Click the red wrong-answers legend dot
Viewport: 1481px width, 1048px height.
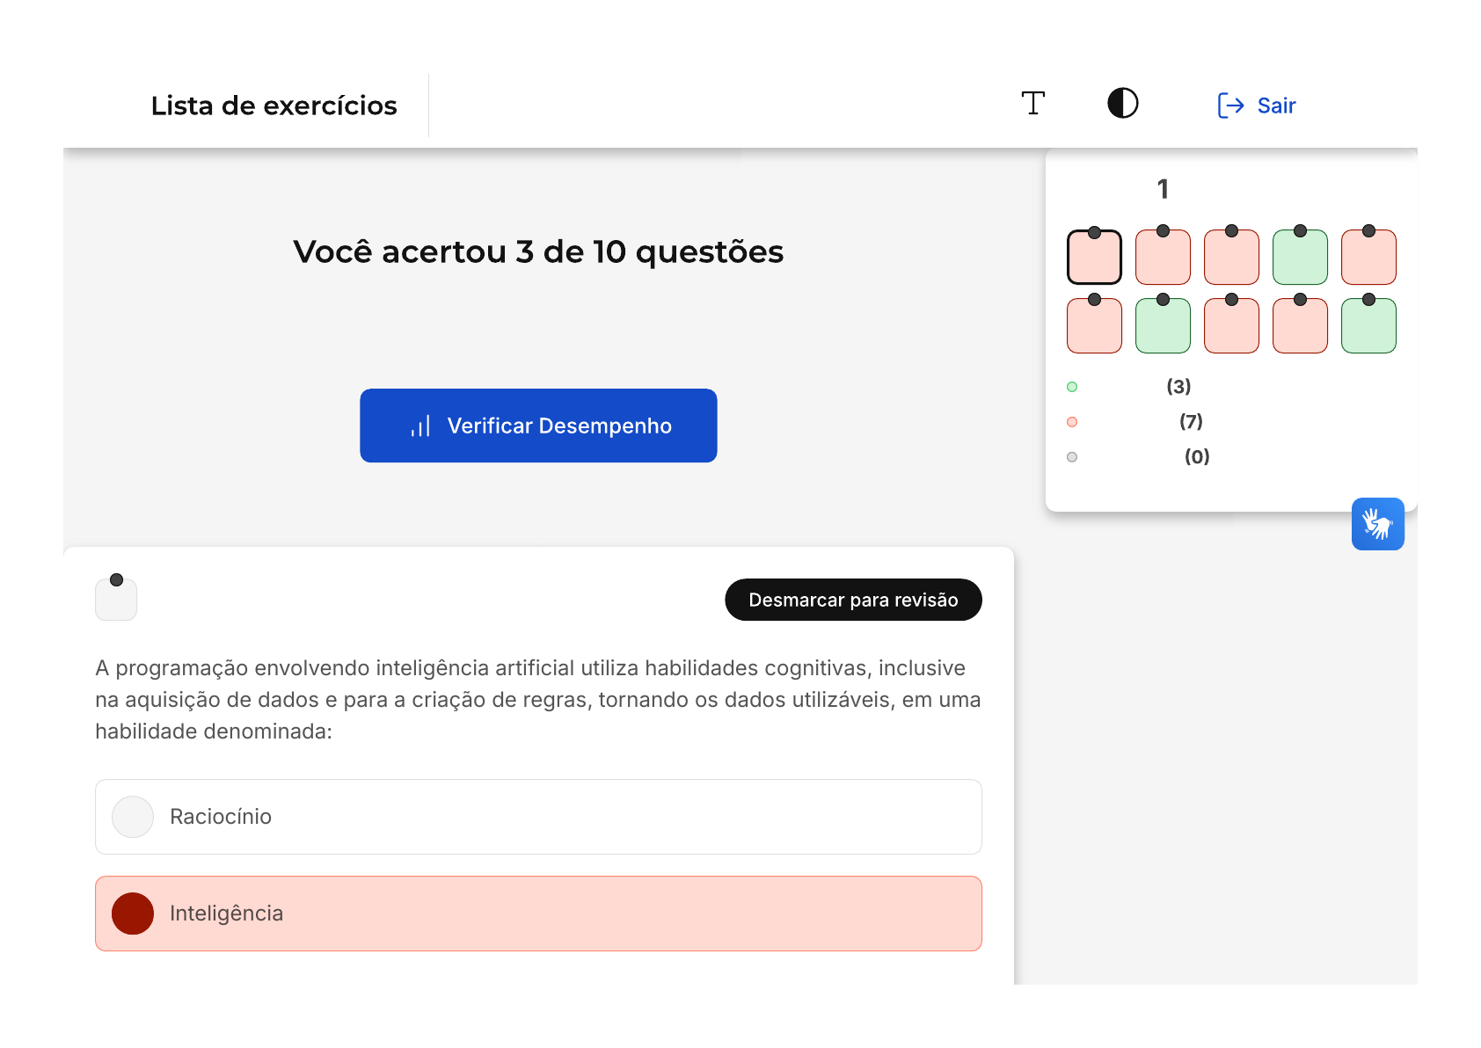(1072, 422)
